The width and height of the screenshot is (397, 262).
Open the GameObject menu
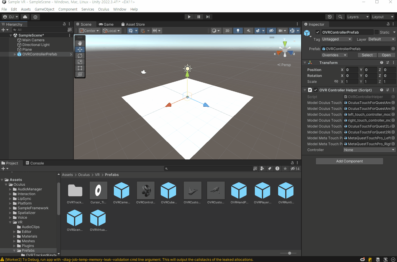pyautogui.click(x=45, y=9)
